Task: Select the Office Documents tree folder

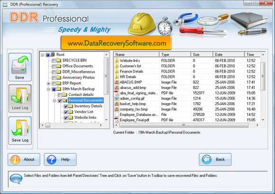Action: click(78, 66)
